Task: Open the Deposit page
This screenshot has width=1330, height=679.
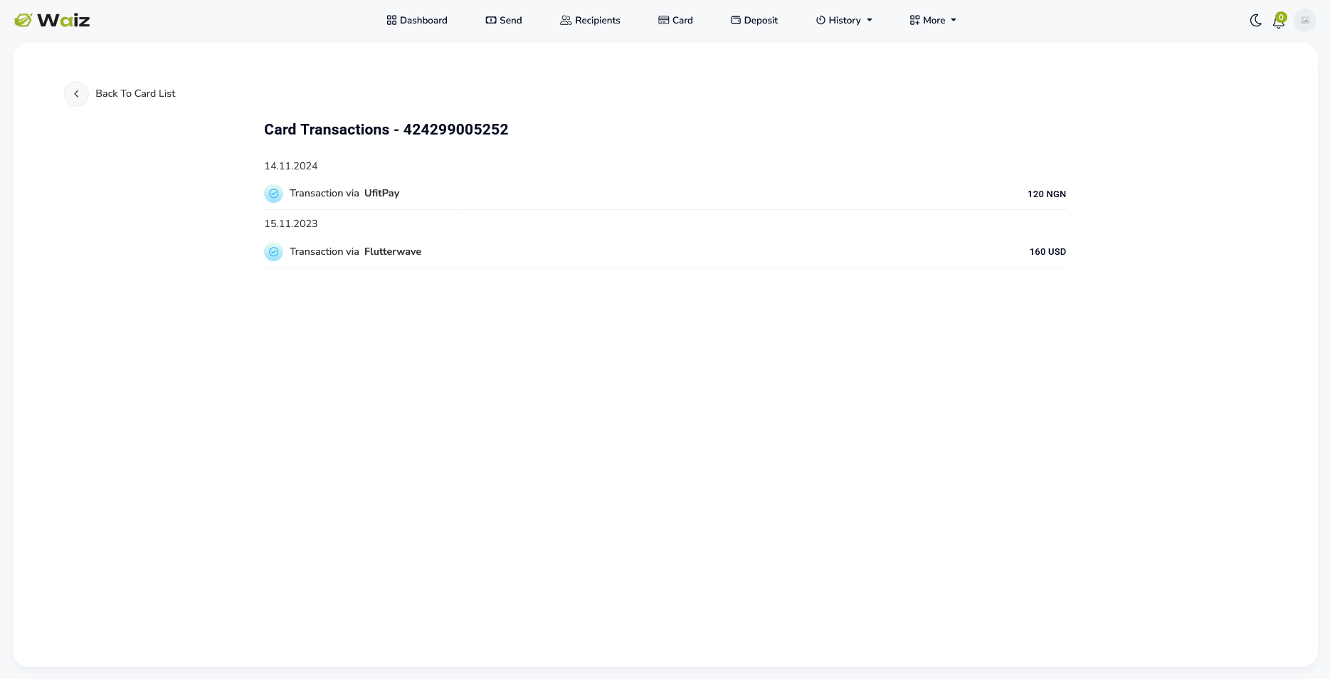Action: coord(754,20)
